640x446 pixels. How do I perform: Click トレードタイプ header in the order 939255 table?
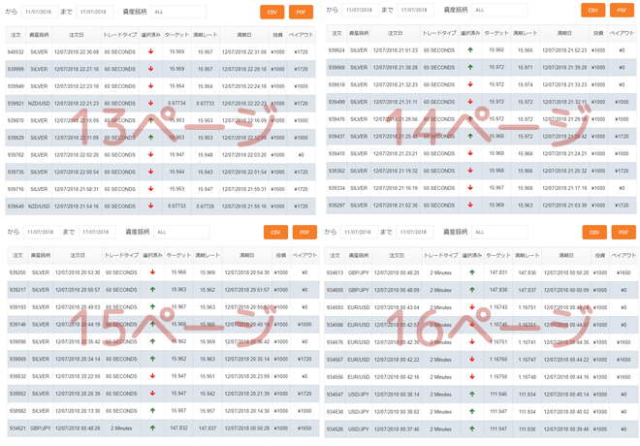(121, 255)
